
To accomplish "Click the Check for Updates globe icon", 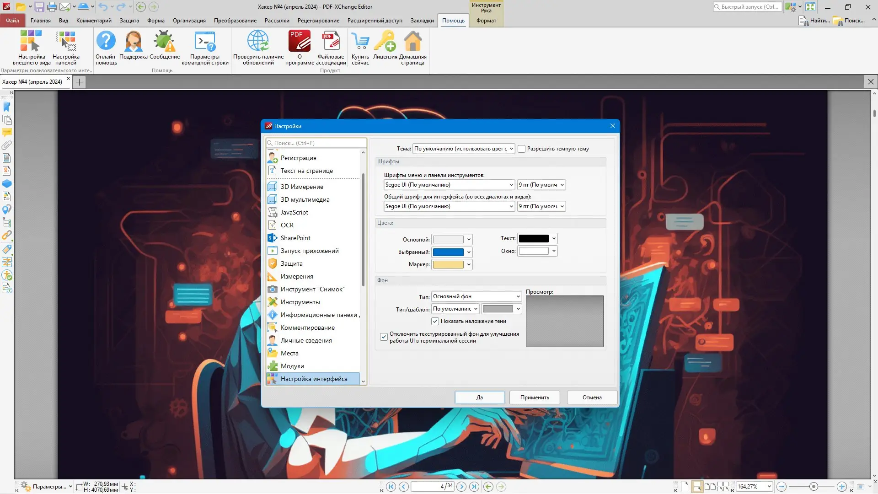I will (x=258, y=42).
